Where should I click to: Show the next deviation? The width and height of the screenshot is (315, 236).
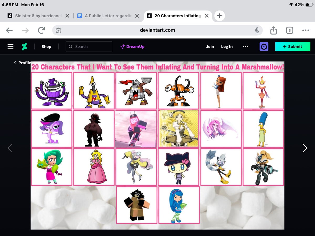coord(305,148)
